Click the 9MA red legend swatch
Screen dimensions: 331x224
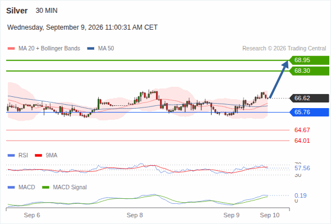coord(38,156)
